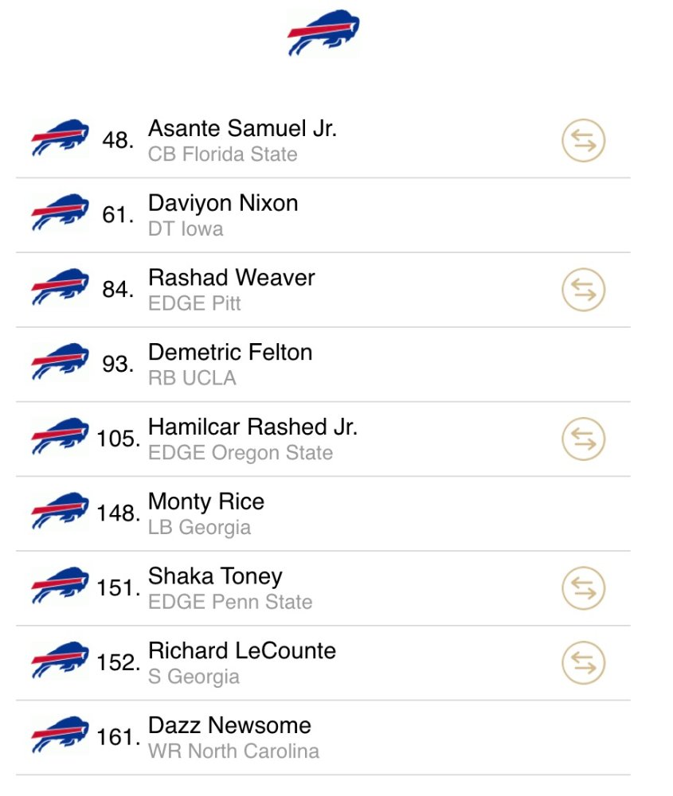Tap trade icon for Richard LeCounte
The width and height of the screenshot is (673, 796).
(x=583, y=663)
